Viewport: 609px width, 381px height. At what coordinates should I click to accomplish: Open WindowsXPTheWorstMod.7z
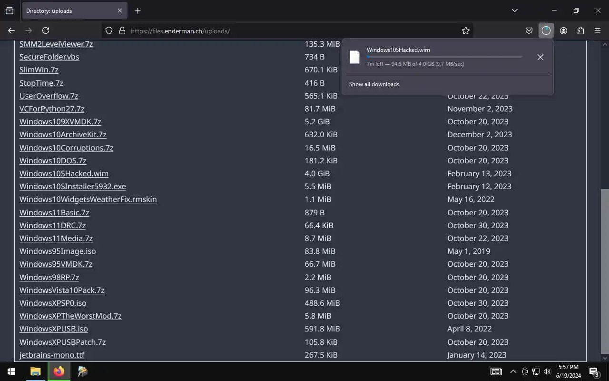click(70, 316)
